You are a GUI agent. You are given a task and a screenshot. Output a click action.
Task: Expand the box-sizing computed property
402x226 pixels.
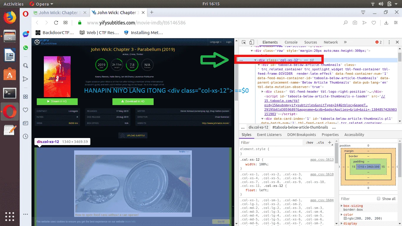point(342,206)
